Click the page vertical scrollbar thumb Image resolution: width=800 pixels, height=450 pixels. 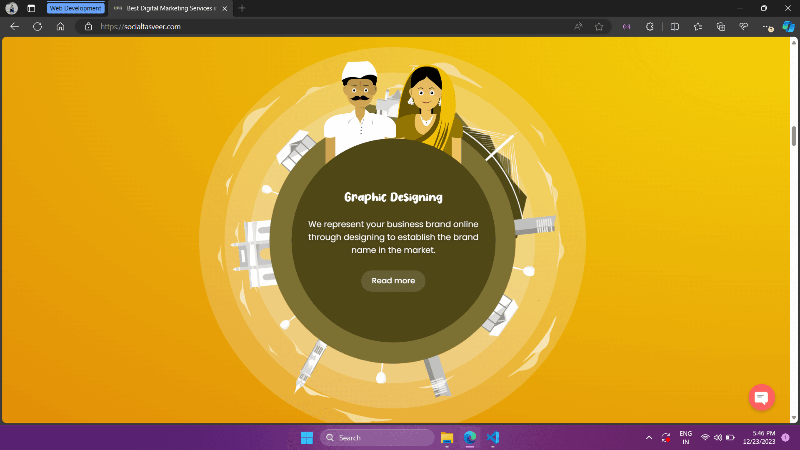[x=794, y=136]
